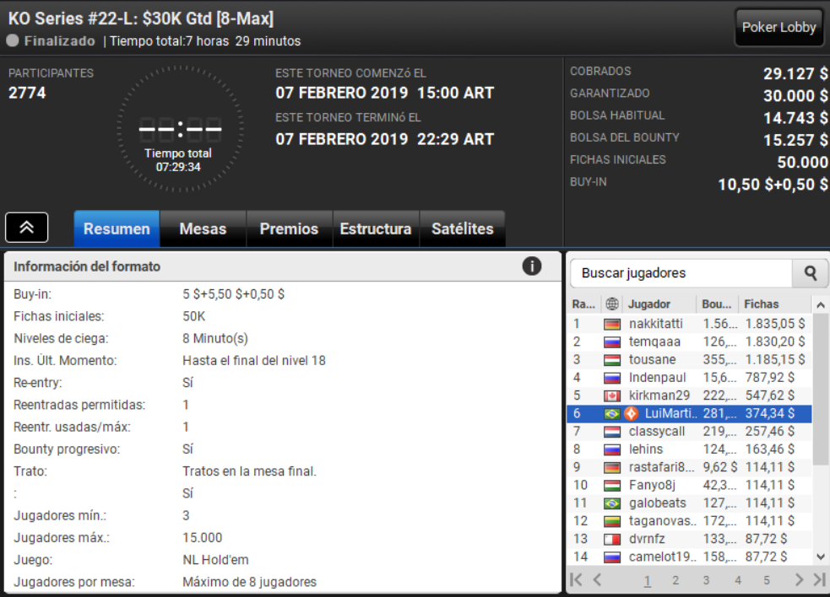Click the orange badge icon next to LuiMarti

(x=631, y=413)
